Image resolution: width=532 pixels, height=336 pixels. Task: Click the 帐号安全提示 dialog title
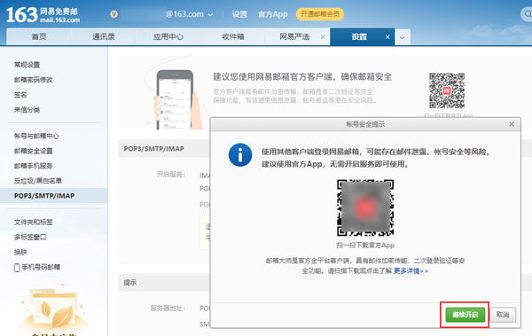(365, 124)
